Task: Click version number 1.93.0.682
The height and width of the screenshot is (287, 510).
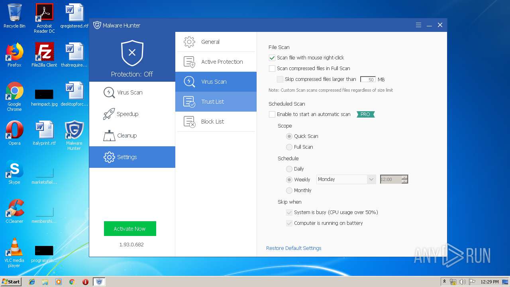Action: tap(131, 245)
